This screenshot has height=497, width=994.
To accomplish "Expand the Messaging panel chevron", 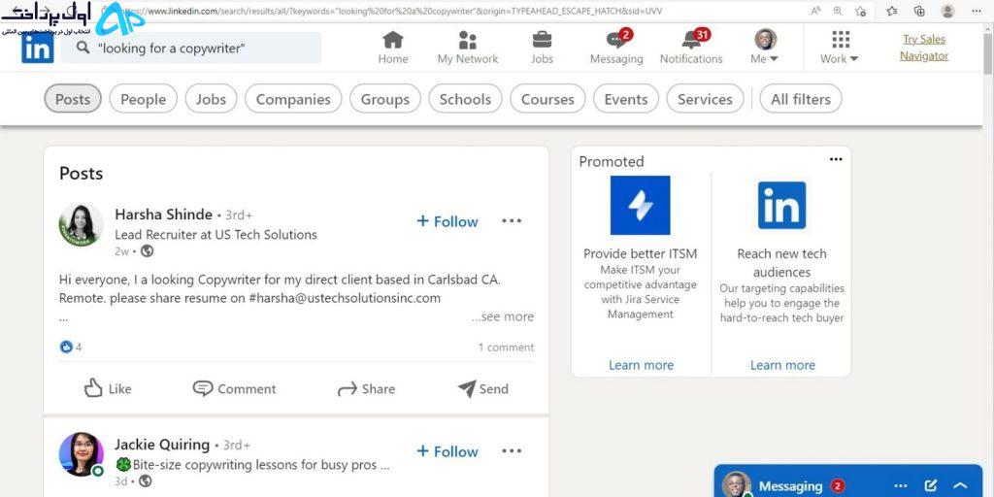I will (960, 486).
